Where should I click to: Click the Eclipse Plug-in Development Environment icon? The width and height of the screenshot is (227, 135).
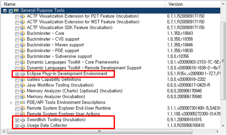(x=23, y=74)
